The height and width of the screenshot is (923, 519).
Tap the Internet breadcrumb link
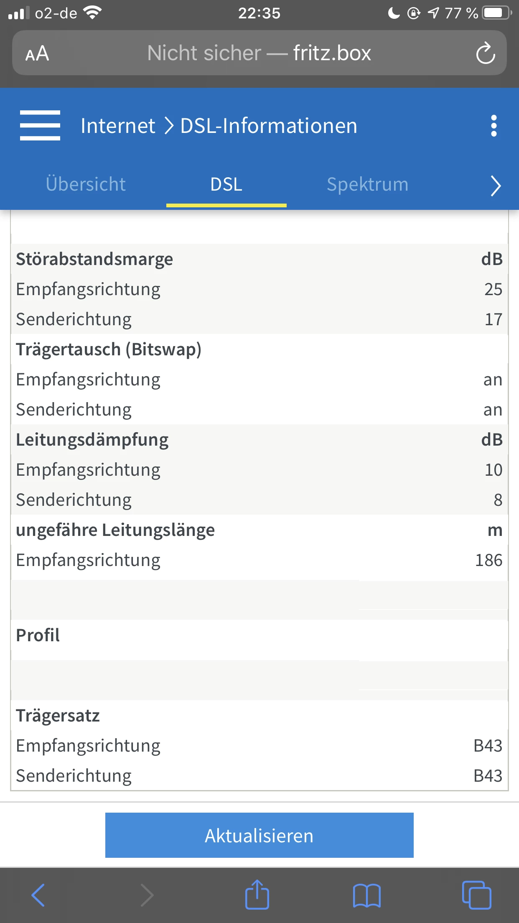click(118, 126)
